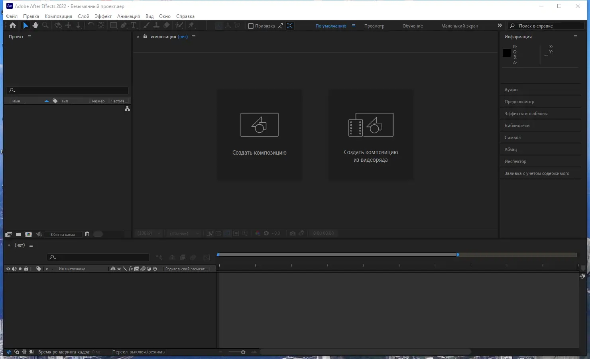The width and height of the screenshot is (590, 359).
Task: Select the Clone Stamp tool
Action: coord(156,26)
